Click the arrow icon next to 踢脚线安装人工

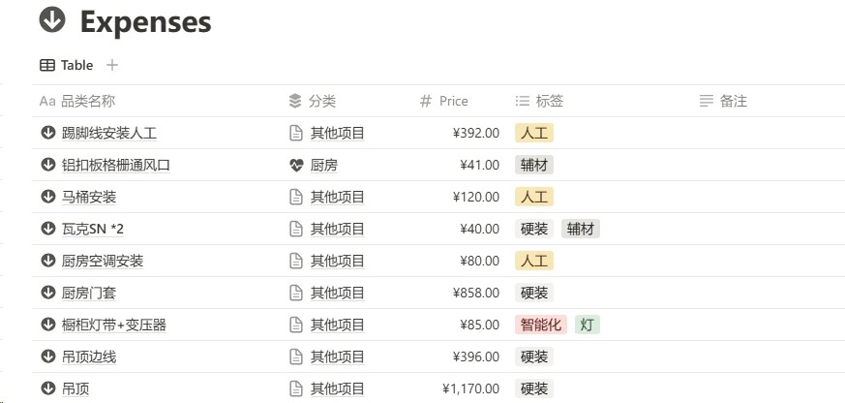[47, 133]
